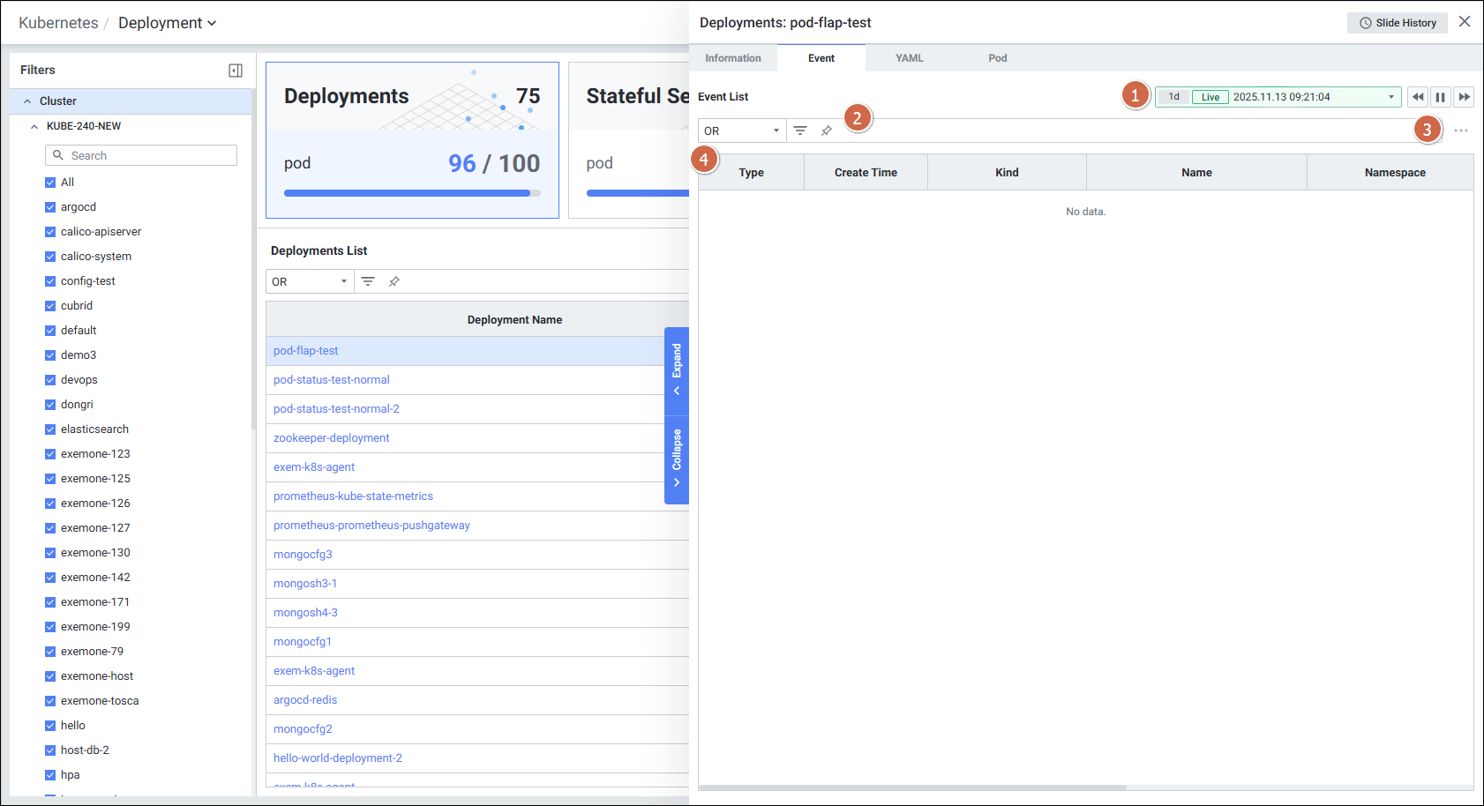Switch to the YAML tab
Screen dimensions: 1484x806
click(x=909, y=58)
